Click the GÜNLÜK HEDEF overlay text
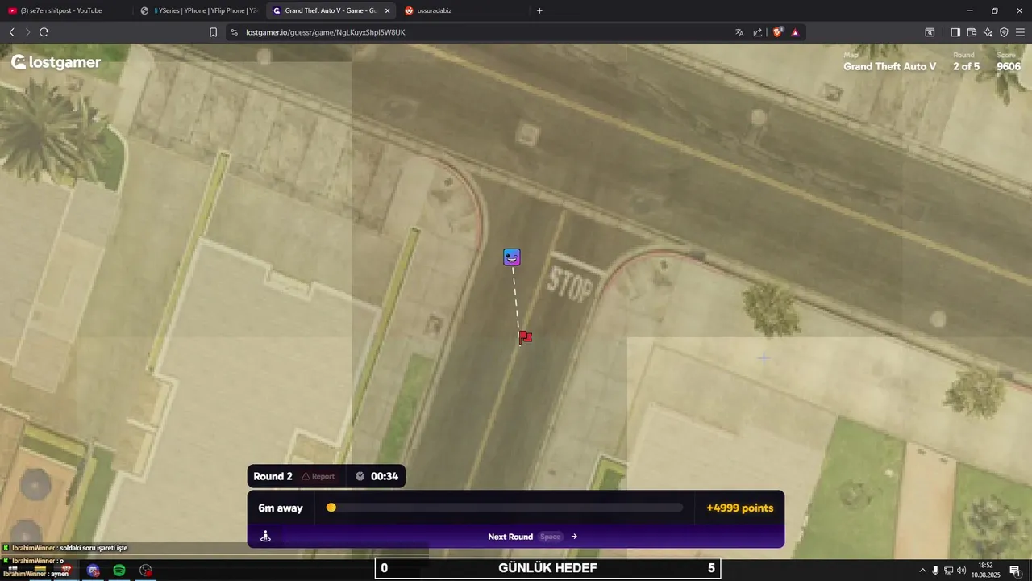This screenshot has height=581, width=1032. click(548, 568)
